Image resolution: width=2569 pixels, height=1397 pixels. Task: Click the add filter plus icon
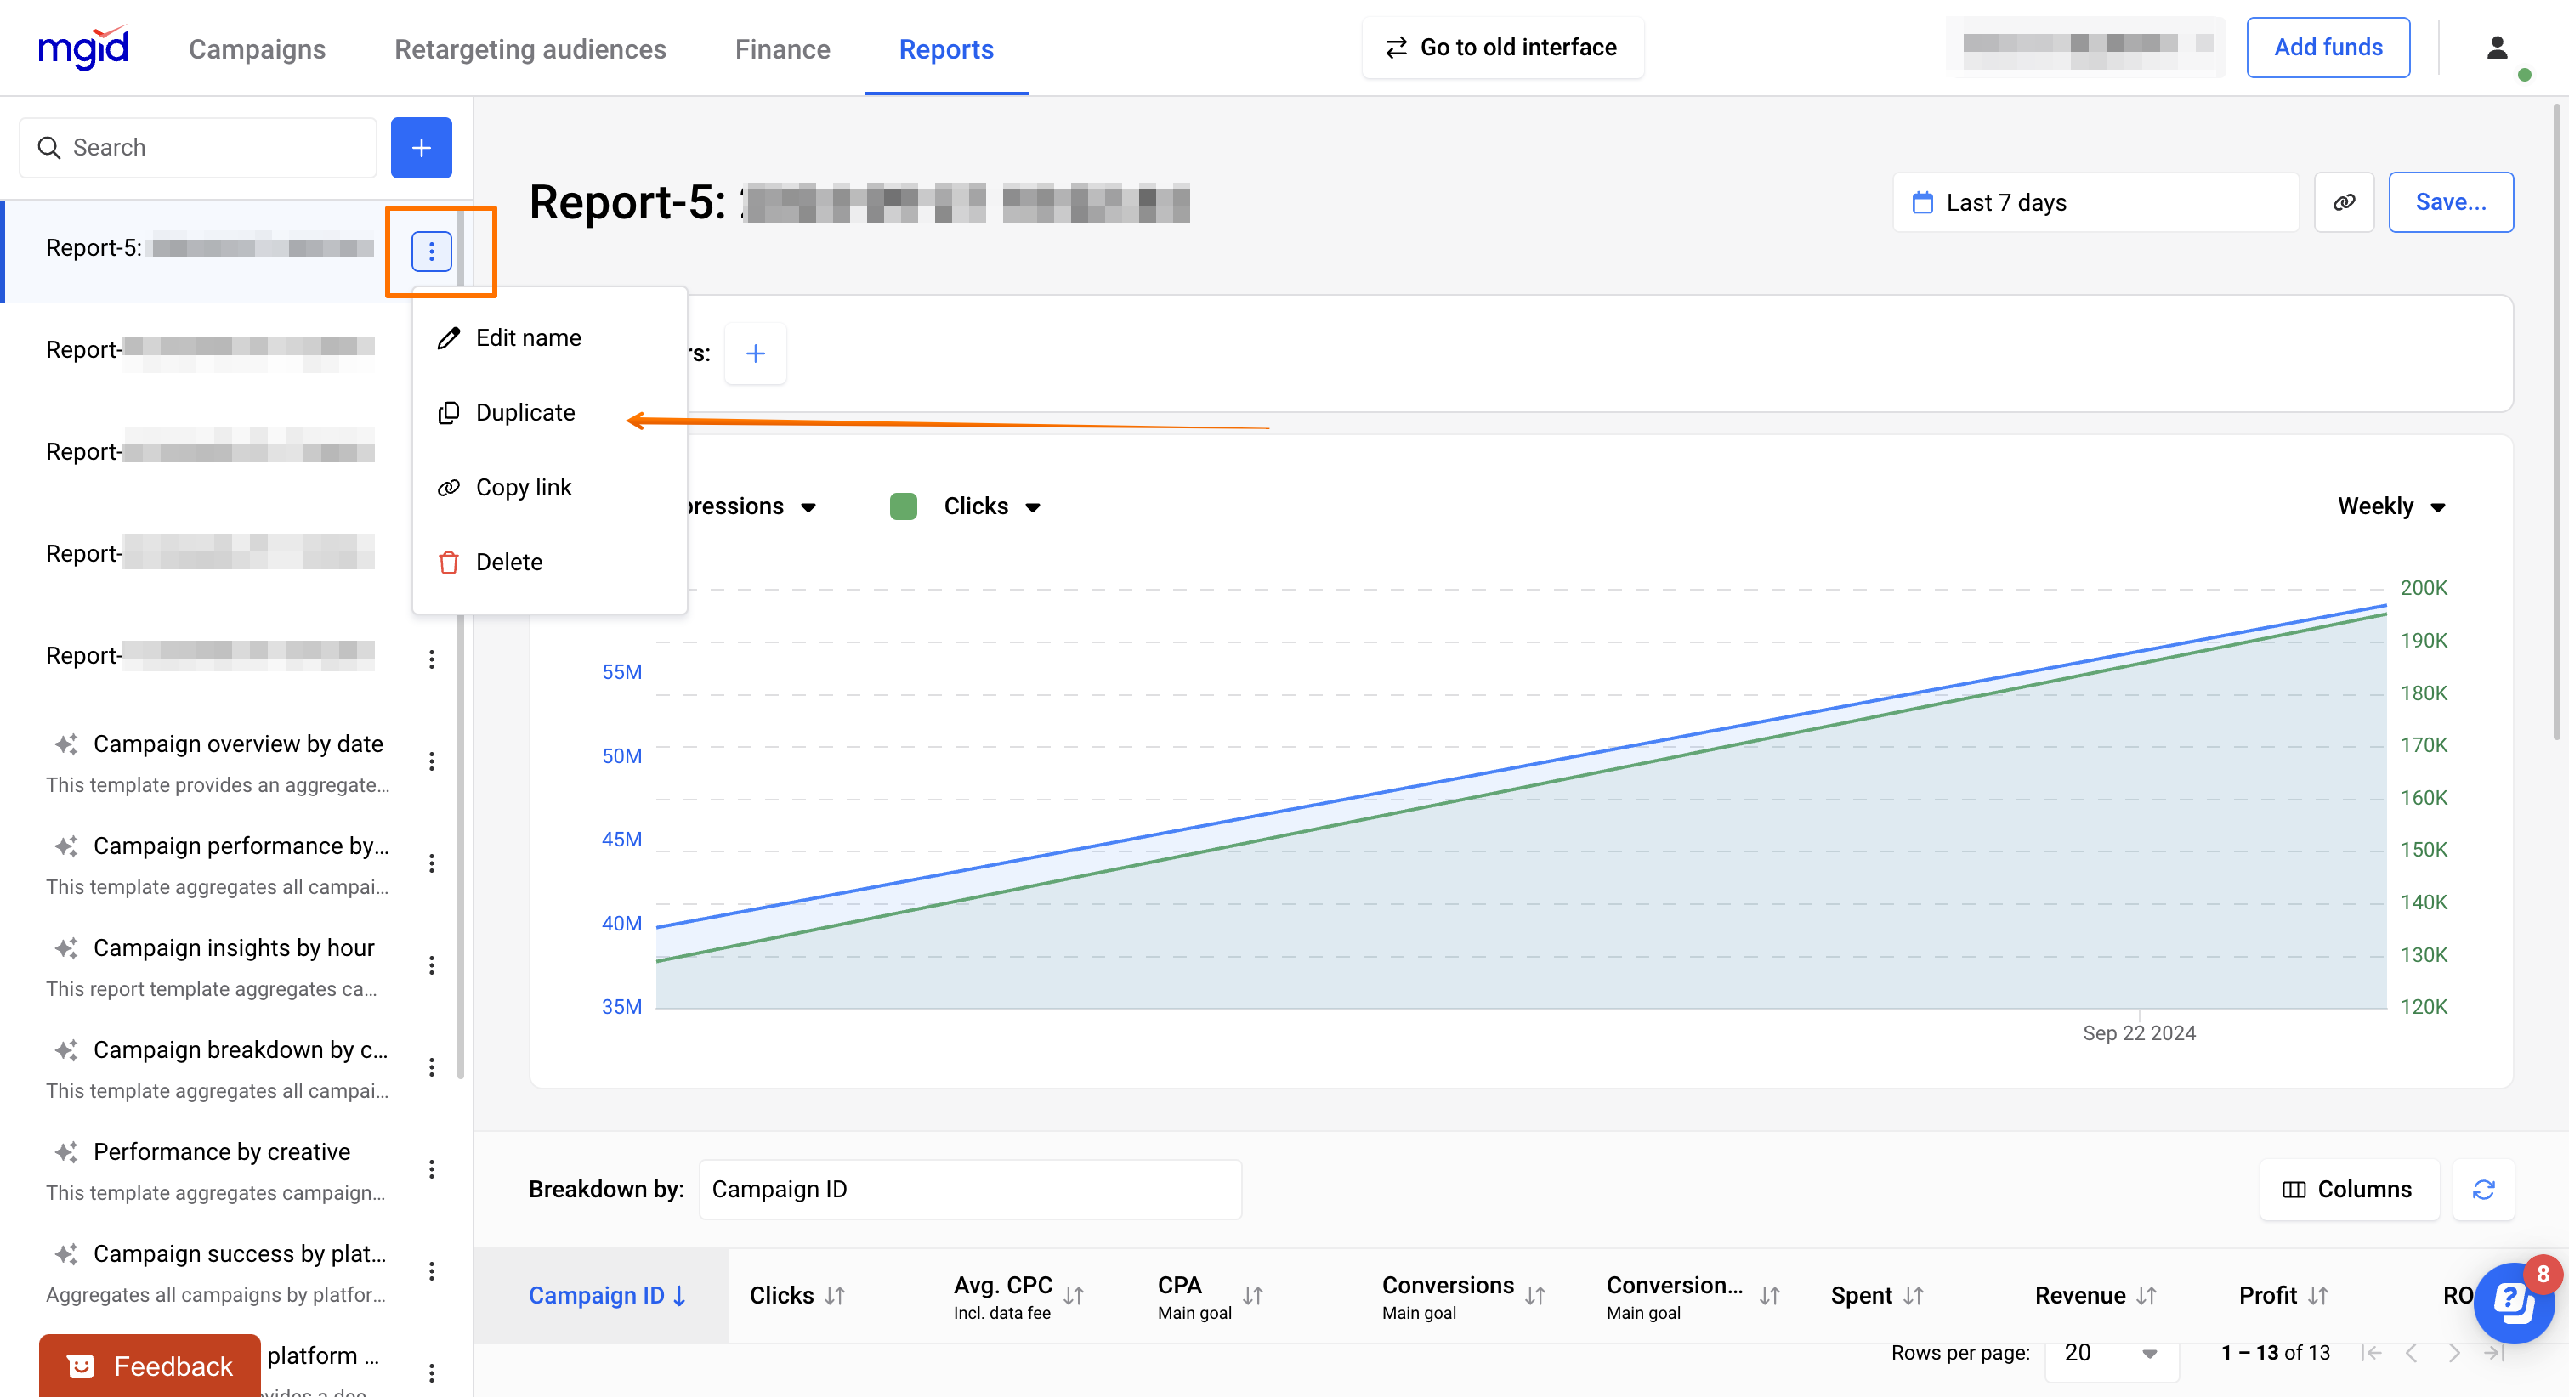point(755,353)
